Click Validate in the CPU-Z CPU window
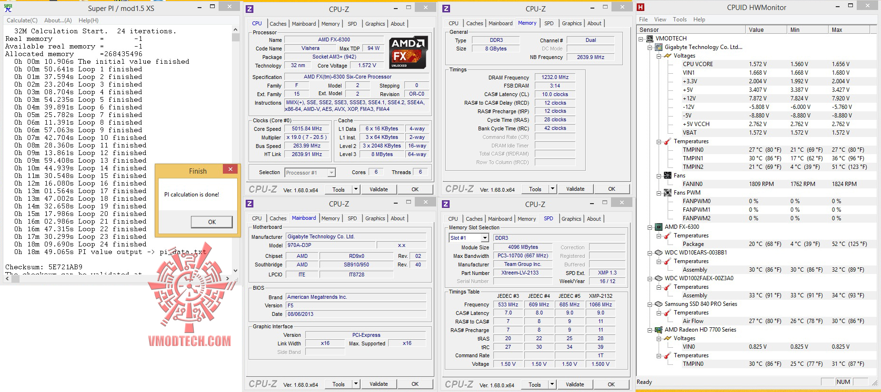The height and width of the screenshot is (392, 881). pos(379,189)
